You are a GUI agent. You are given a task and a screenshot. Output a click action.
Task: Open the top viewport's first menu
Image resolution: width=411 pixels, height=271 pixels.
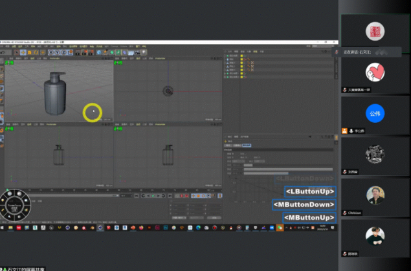118,59
